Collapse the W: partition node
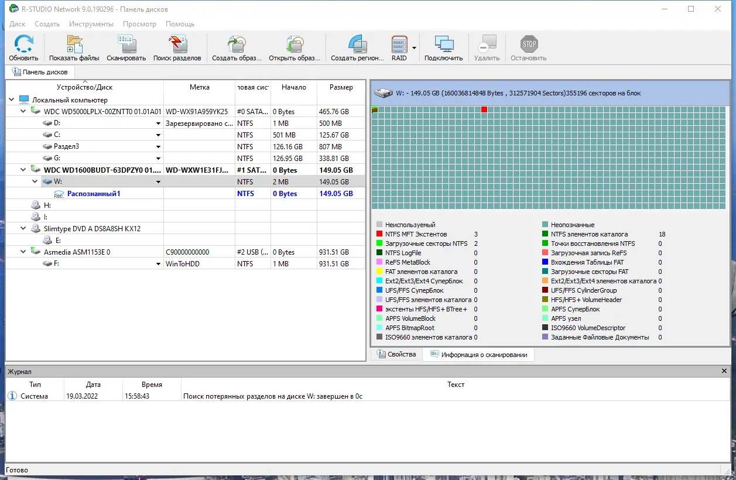Image resolution: width=736 pixels, height=480 pixels. click(x=35, y=181)
